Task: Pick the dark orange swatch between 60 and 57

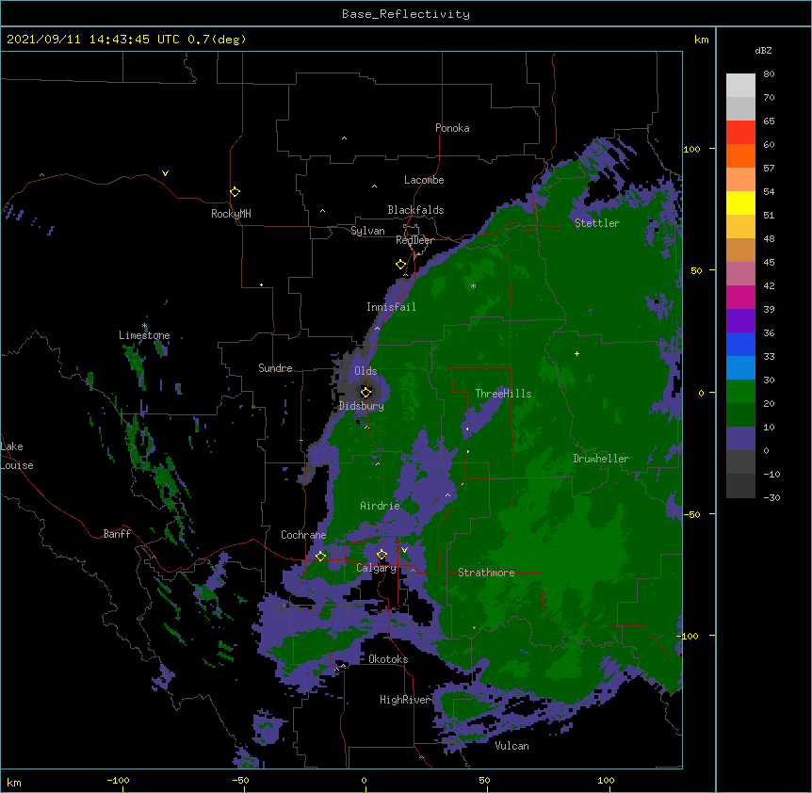Action: (x=740, y=155)
